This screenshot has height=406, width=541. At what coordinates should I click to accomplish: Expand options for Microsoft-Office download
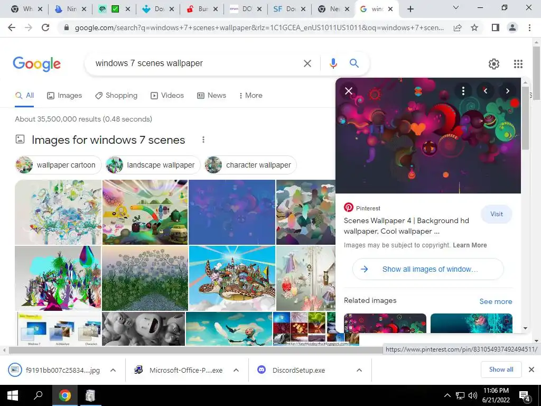coord(236,370)
